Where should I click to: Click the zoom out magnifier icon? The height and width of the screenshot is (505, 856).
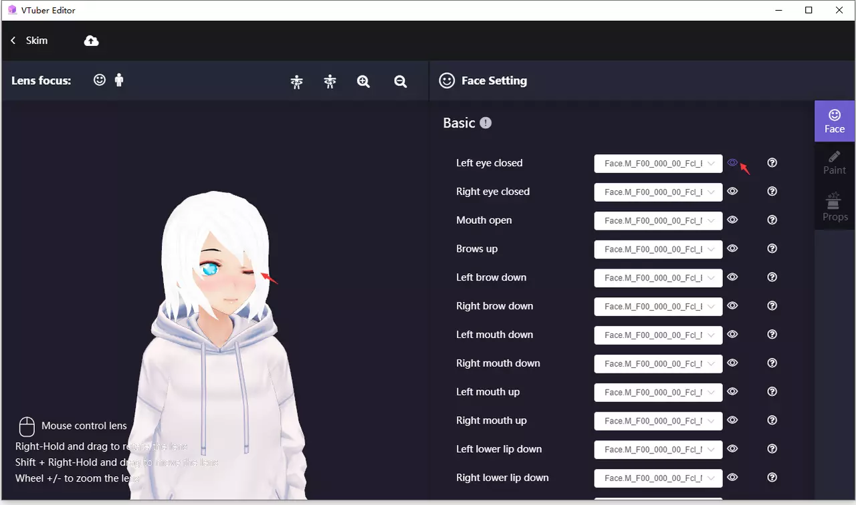(401, 81)
